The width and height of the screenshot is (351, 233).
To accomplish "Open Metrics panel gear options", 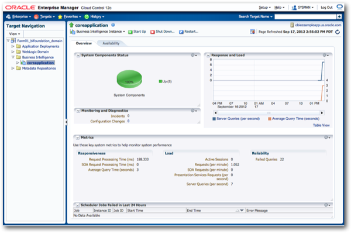I will click(327, 138).
